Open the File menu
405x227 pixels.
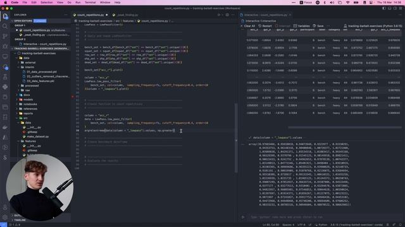(25, 3)
